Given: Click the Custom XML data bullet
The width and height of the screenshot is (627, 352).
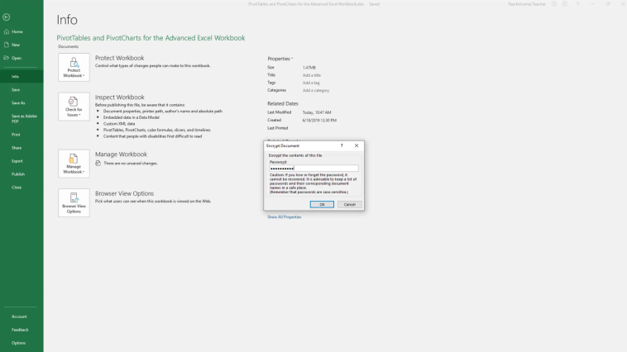Looking at the screenshot, I should 119,124.
